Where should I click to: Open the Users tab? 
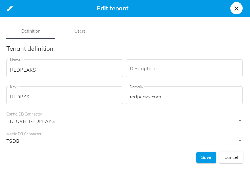(x=80, y=31)
